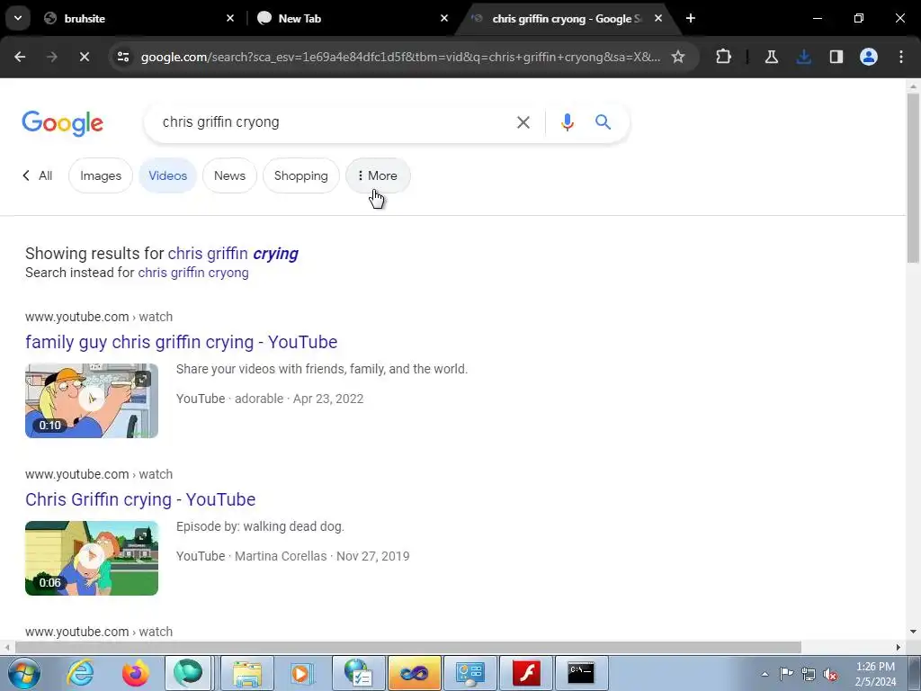Click 'YouTube · adorable · Apr 23, 2022' text

(270, 399)
